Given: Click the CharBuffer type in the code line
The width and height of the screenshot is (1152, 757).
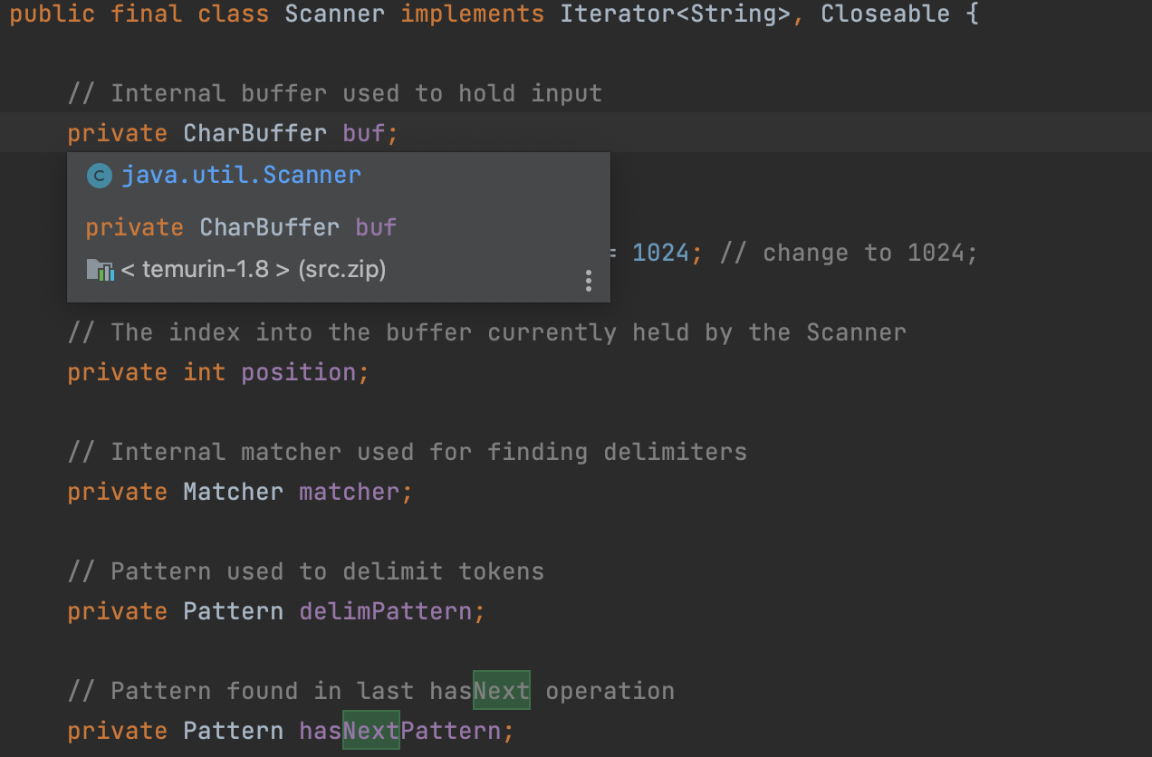Looking at the screenshot, I should point(255,133).
